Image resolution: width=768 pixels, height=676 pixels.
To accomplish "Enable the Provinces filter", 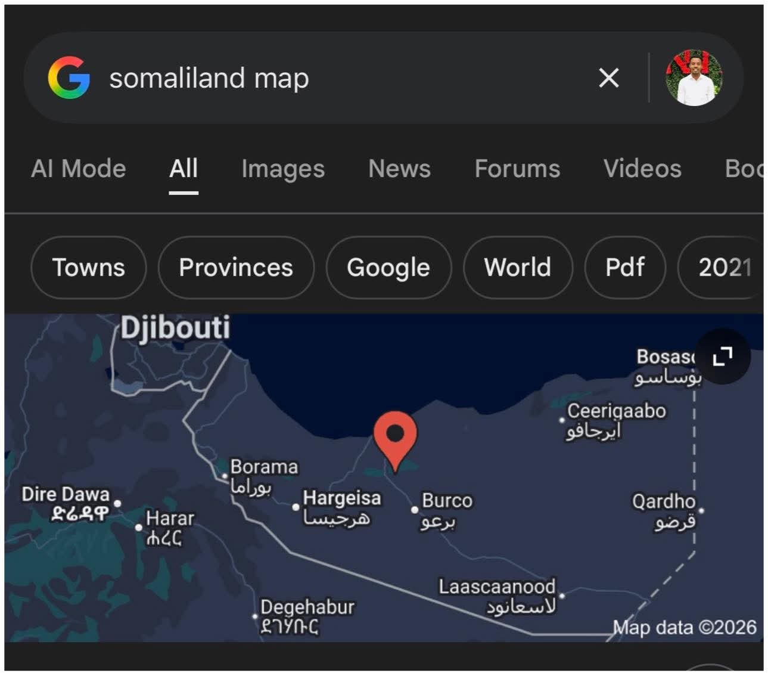I will pos(236,268).
